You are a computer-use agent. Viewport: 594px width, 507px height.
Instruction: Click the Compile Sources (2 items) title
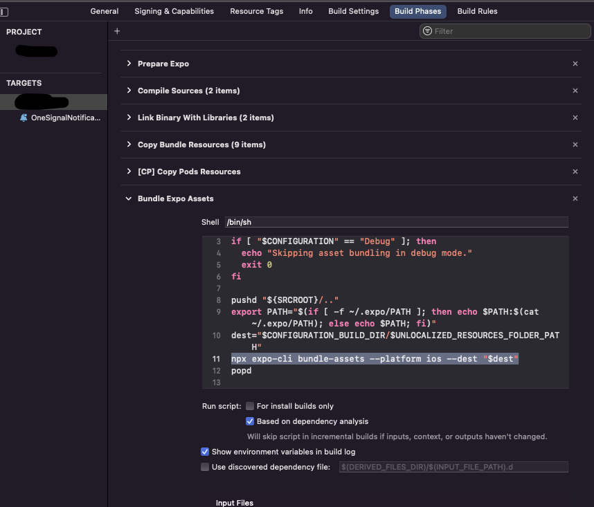tap(189, 91)
